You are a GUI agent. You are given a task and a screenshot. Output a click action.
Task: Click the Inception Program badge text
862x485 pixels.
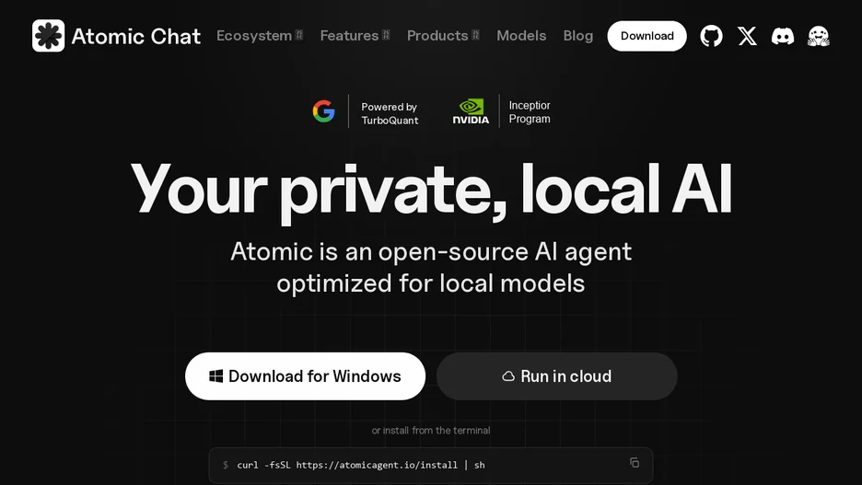click(530, 112)
